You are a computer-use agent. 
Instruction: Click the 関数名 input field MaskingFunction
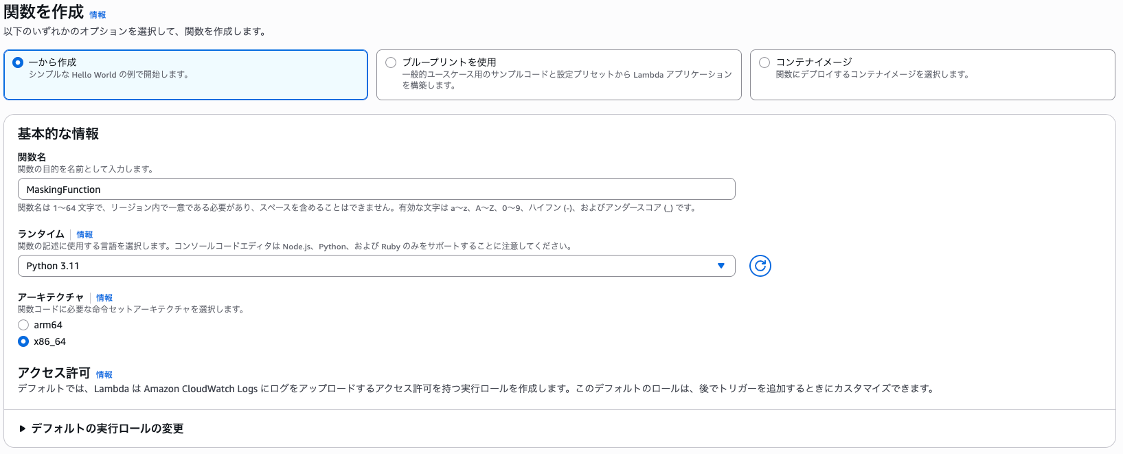click(376, 189)
